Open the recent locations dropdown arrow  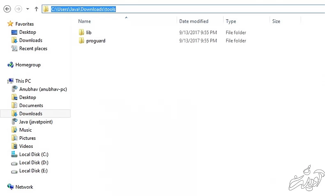28,9
